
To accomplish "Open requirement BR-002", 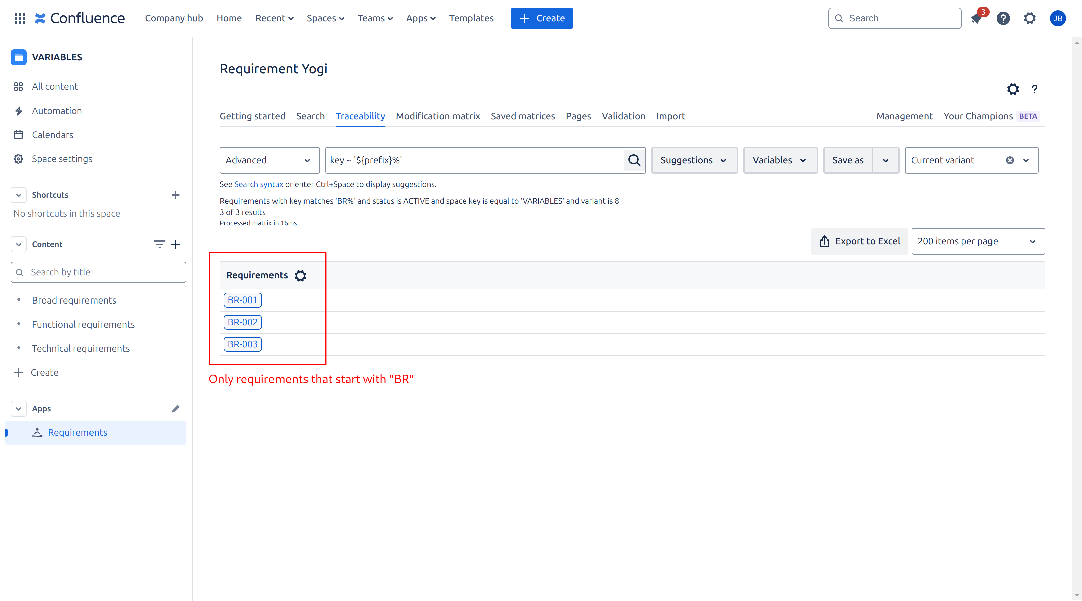I will (x=243, y=322).
